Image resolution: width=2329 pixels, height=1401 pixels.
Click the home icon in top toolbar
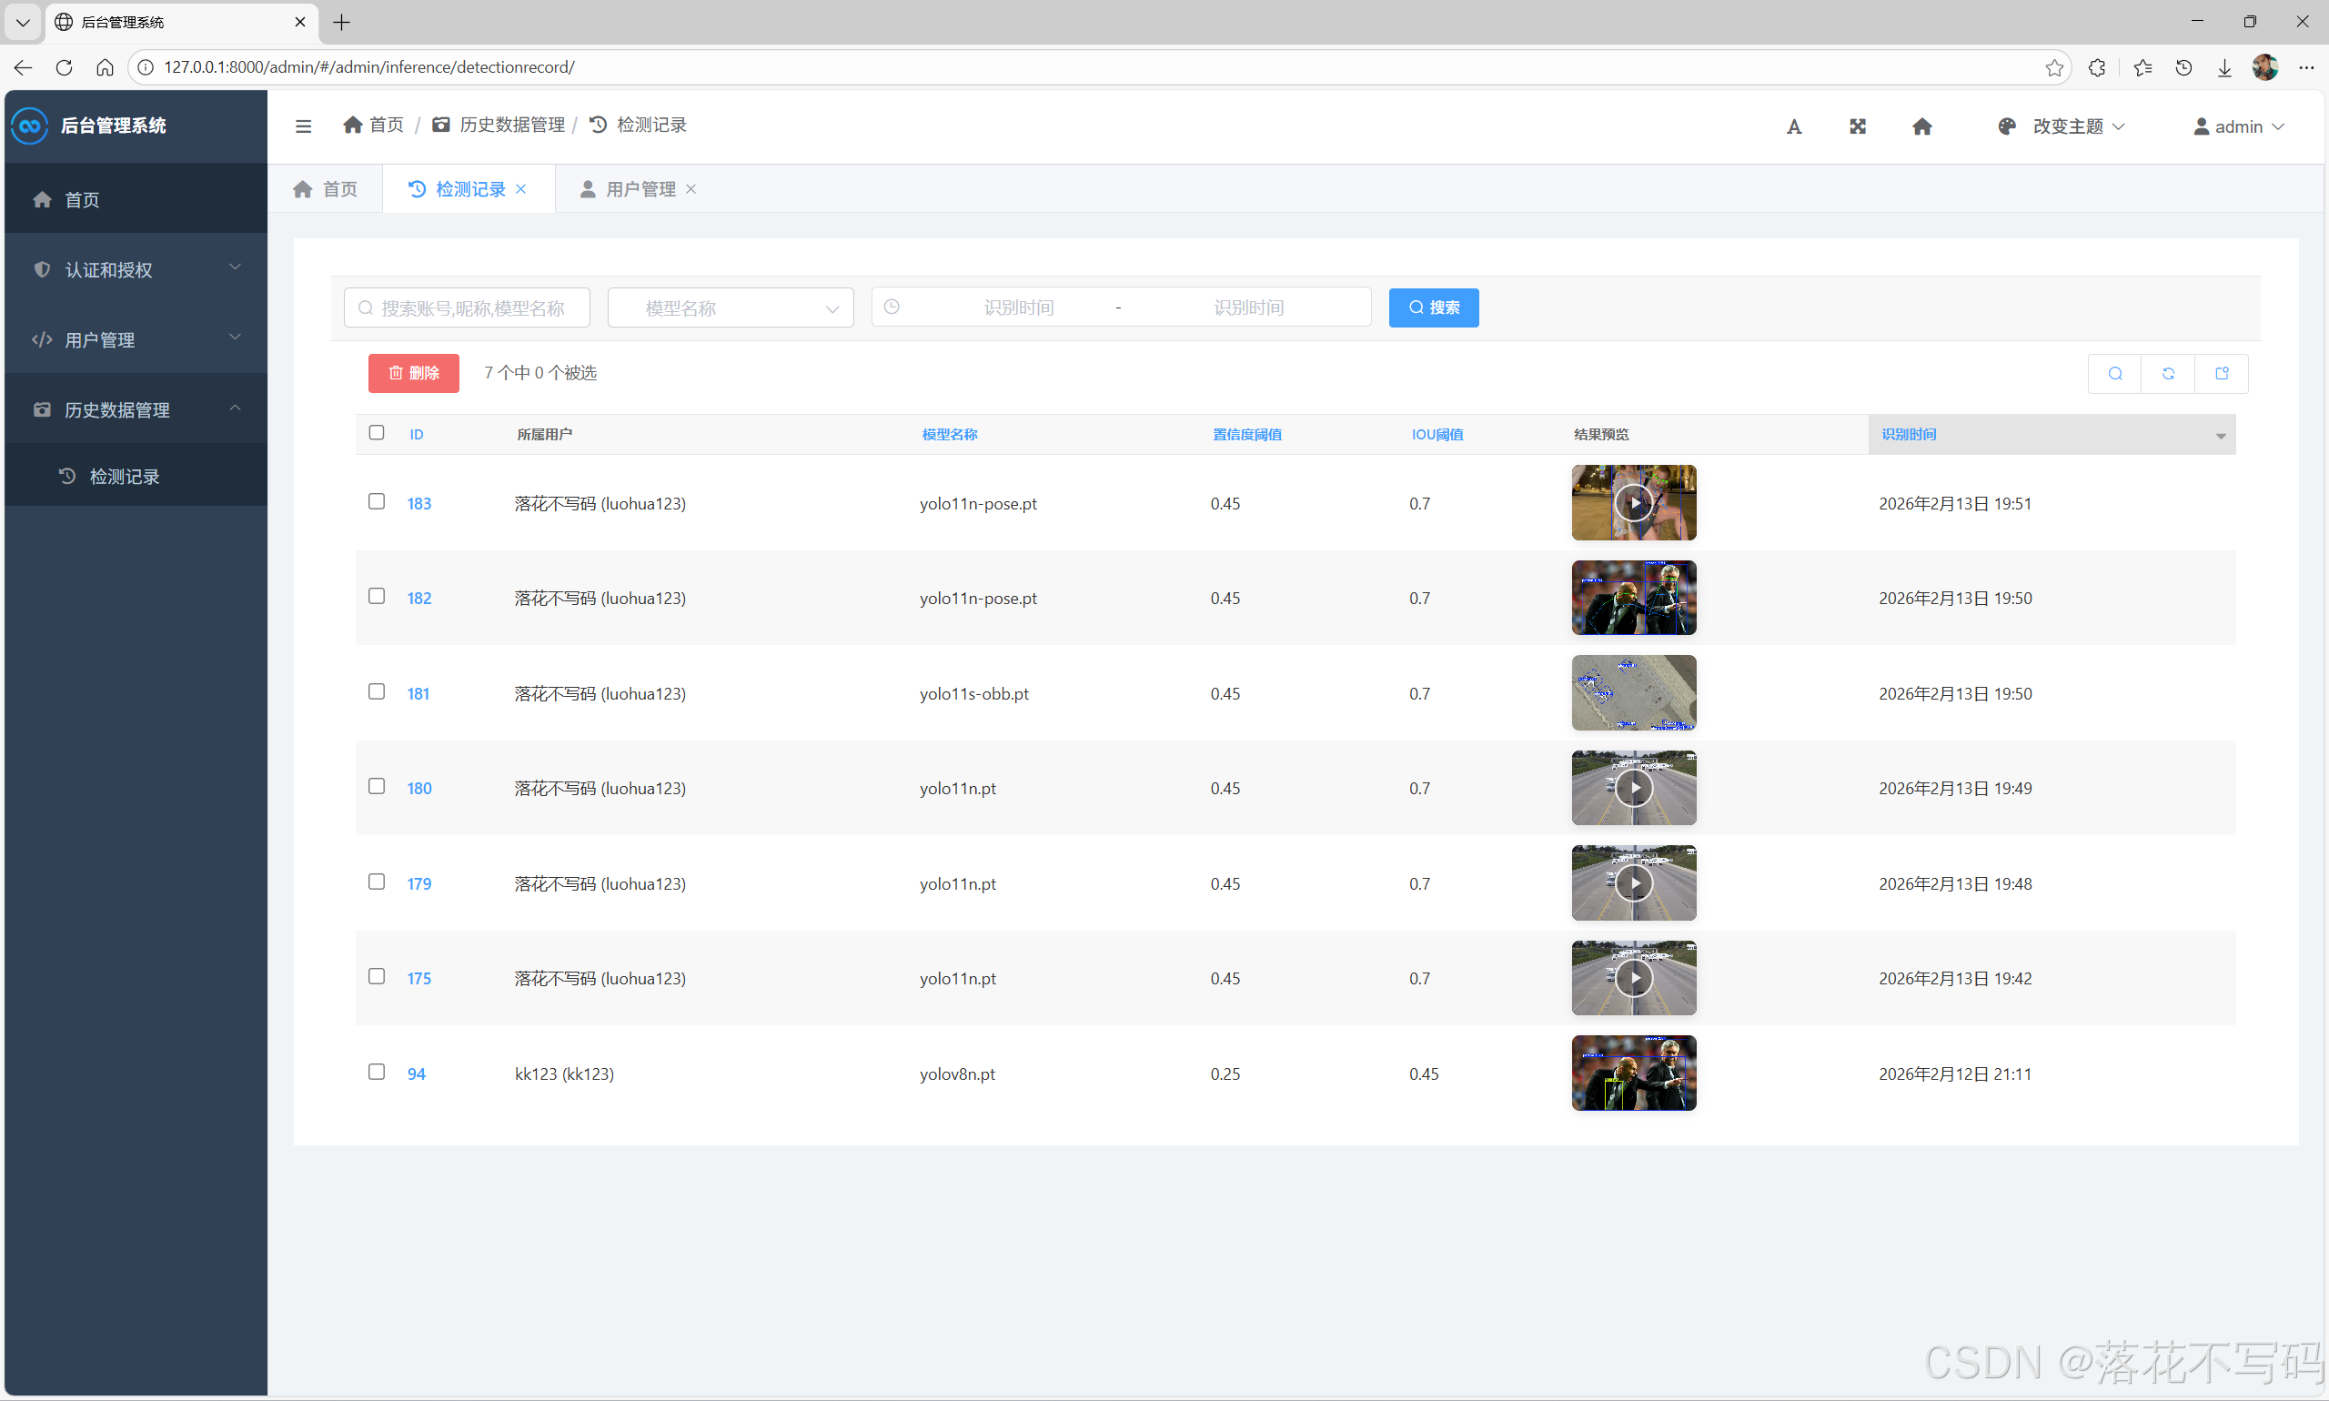[1921, 126]
